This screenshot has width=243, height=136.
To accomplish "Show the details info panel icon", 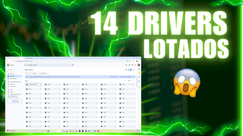I will click(x=134, y=70).
